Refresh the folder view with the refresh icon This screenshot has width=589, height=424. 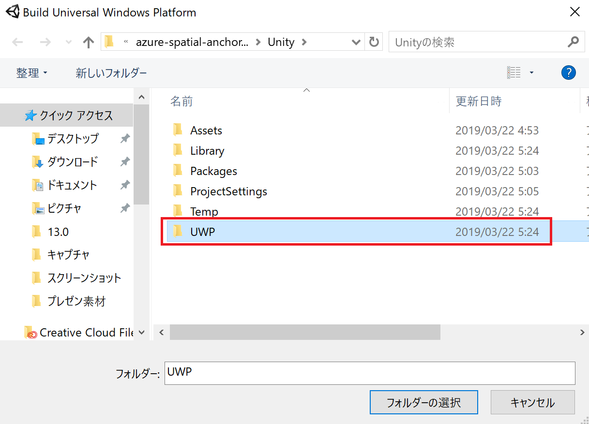pyautogui.click(x=374, y=42)
